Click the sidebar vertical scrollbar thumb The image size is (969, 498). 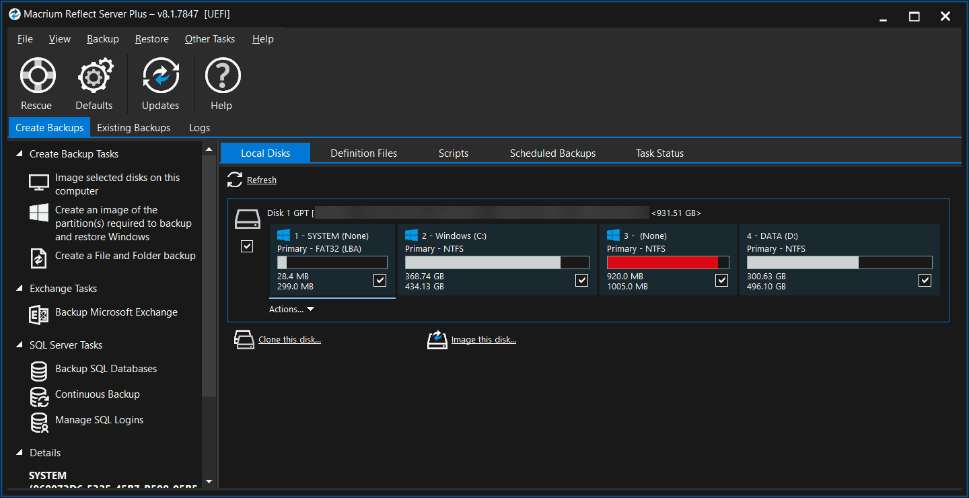[209, 276]
